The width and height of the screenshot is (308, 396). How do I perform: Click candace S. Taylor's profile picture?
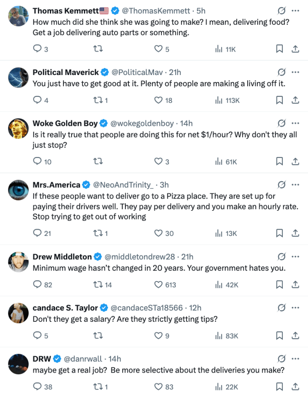(x=19, y=313)
